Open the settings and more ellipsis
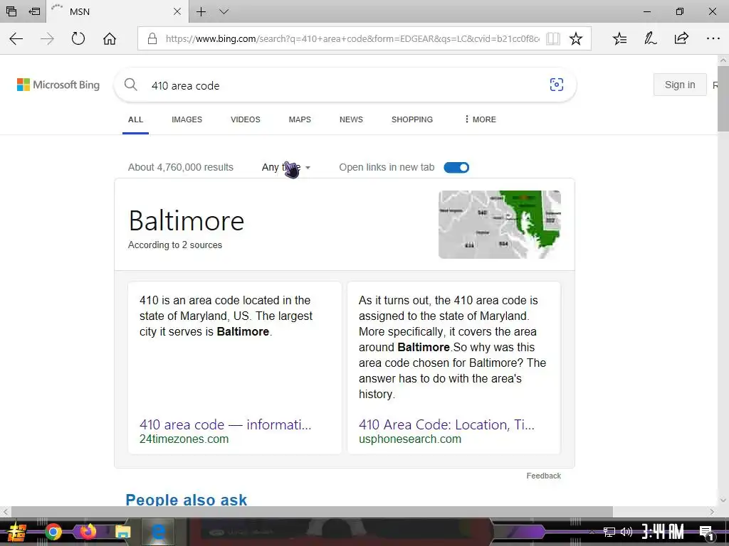 pos(713,38)
